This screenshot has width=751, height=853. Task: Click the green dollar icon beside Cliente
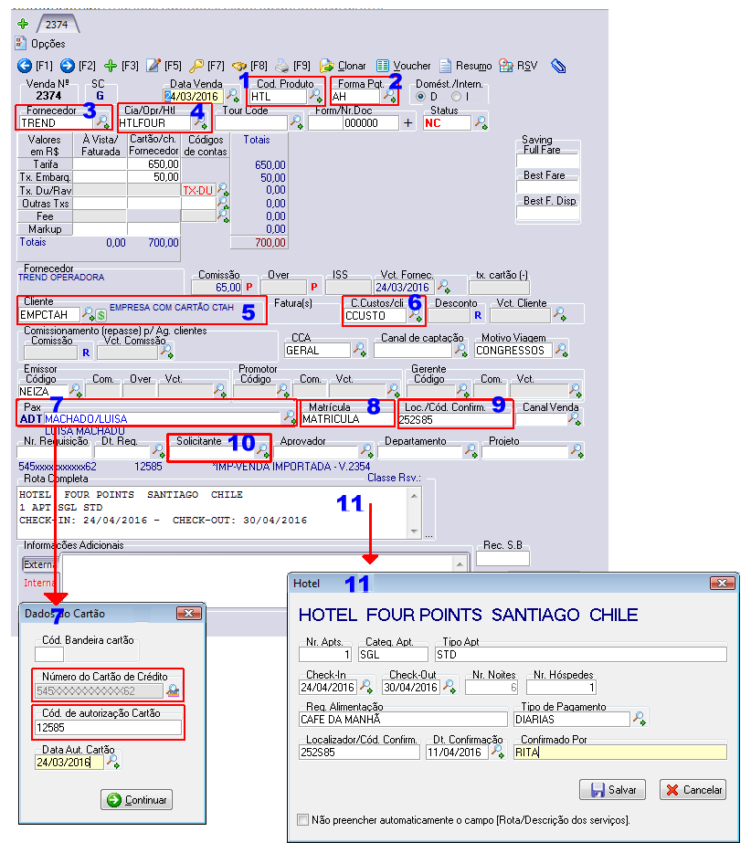(x=101, y=314)
